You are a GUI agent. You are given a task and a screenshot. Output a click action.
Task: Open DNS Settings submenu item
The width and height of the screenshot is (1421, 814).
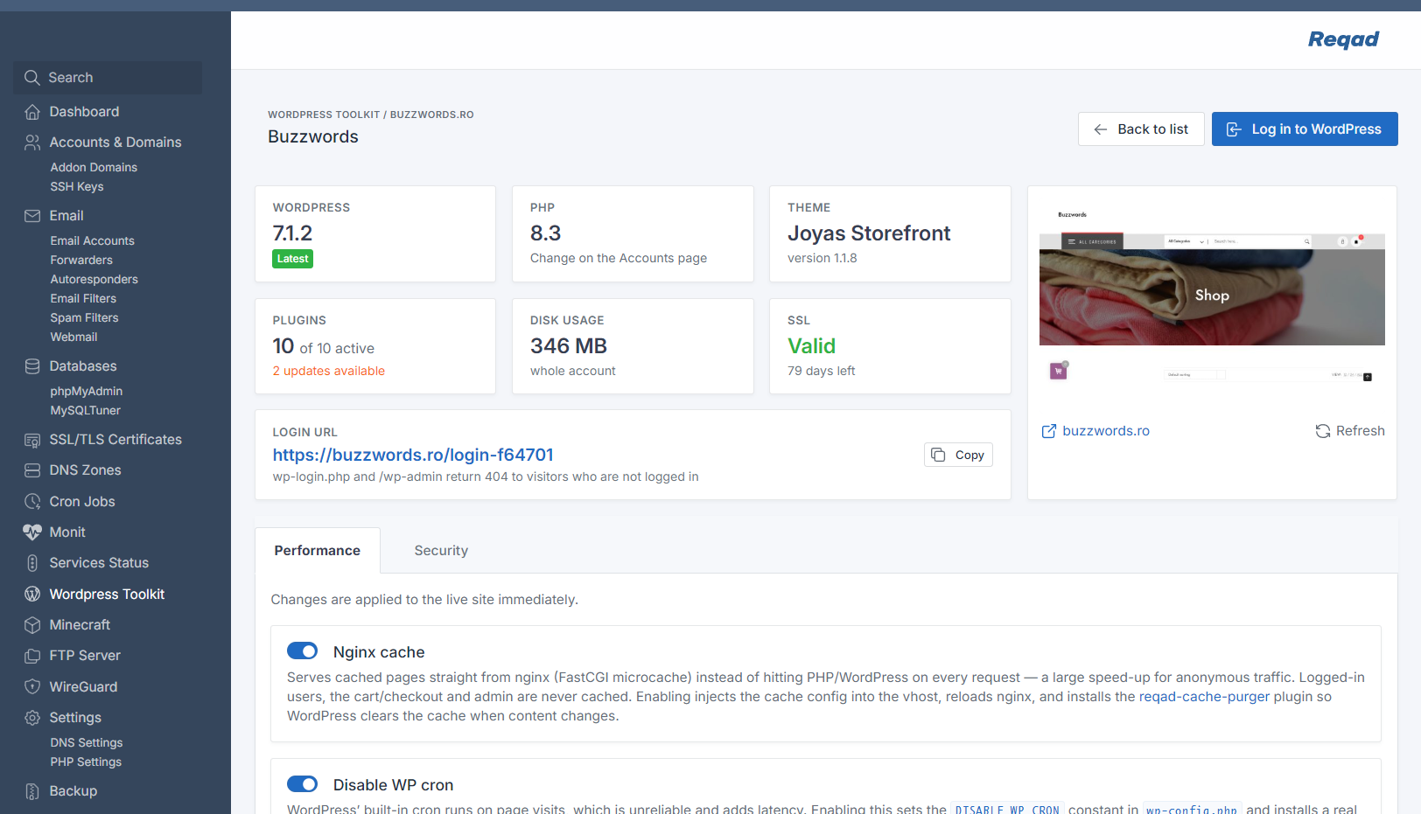tap(86, 743)
